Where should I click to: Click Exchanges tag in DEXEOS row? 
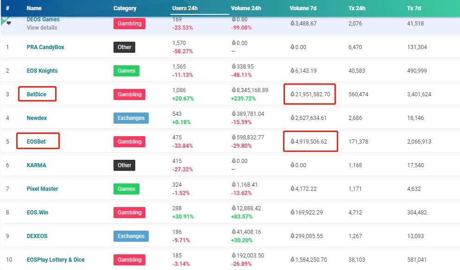click(131, 236)
